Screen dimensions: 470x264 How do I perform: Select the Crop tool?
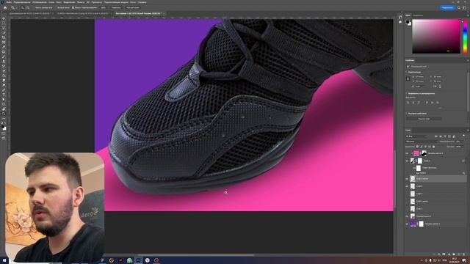(x=4, y=37)
